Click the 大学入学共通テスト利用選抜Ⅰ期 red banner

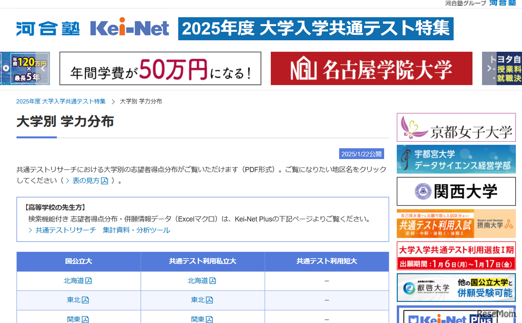pos(456,256)
